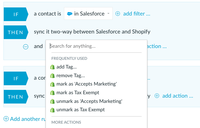Image resolution: width=200 pixels, height=128 pixels.
Task: Click 'add action ...' link in second rule
Action: pos(178,96)
